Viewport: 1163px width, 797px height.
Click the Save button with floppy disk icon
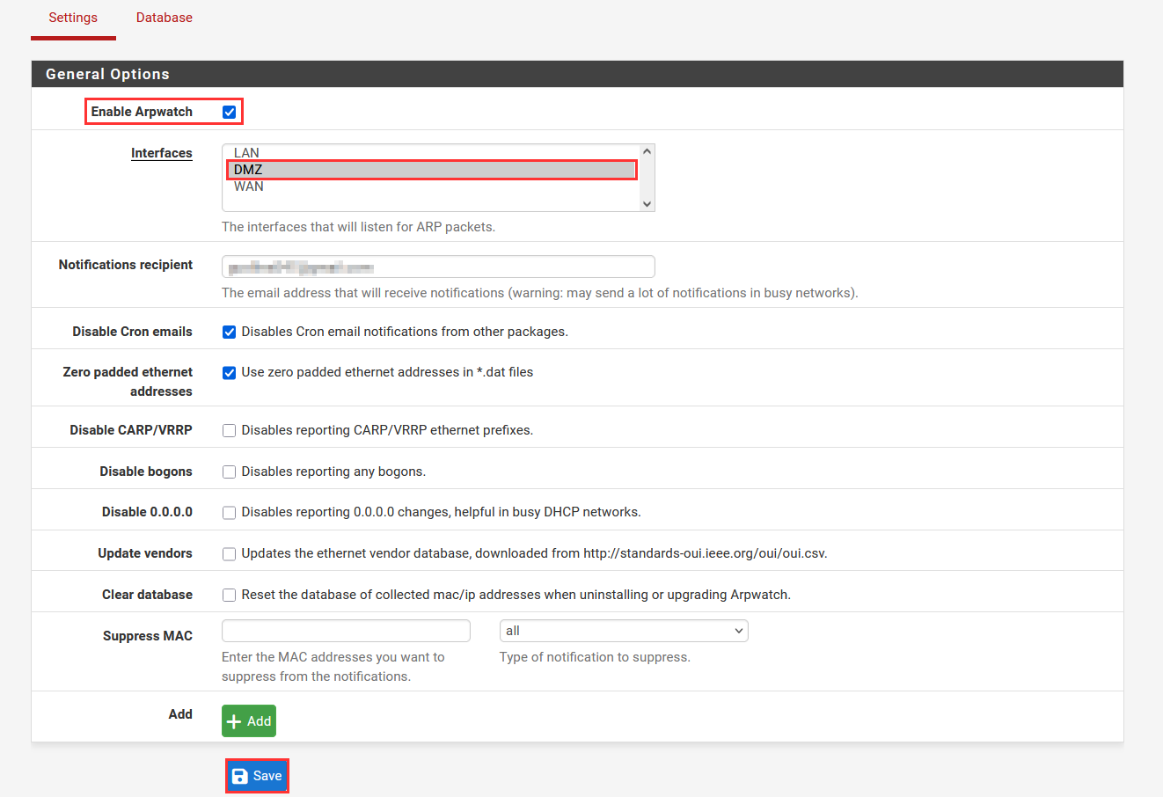(x=257, y=776)
